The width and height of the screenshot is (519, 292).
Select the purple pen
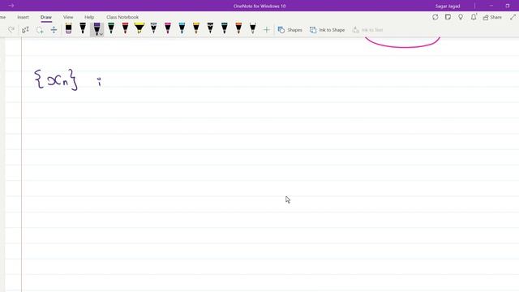[97, 28]
